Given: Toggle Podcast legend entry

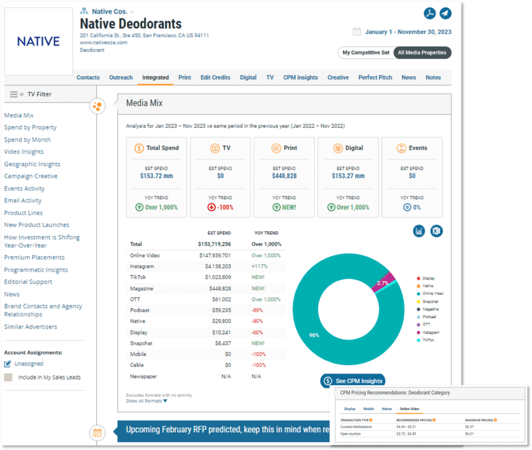Looking at the screenshot, I should click(427, 317).
